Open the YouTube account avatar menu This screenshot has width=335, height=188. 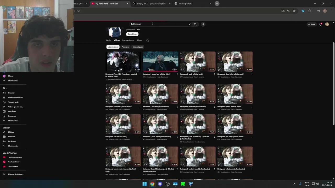tap(327, 24)
